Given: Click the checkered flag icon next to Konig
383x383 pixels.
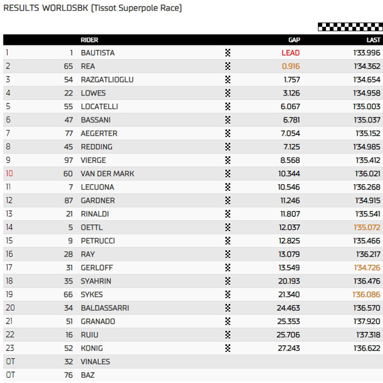Looking at the screenshot, I should click(x=228, y=348).
